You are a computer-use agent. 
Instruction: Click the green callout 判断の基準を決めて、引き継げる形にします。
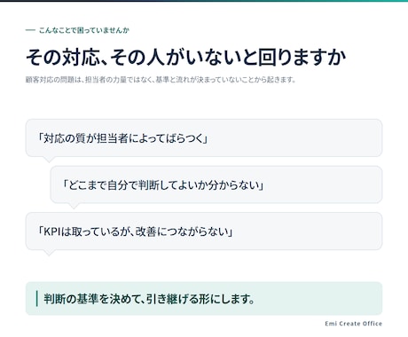[x=204, y=299]
